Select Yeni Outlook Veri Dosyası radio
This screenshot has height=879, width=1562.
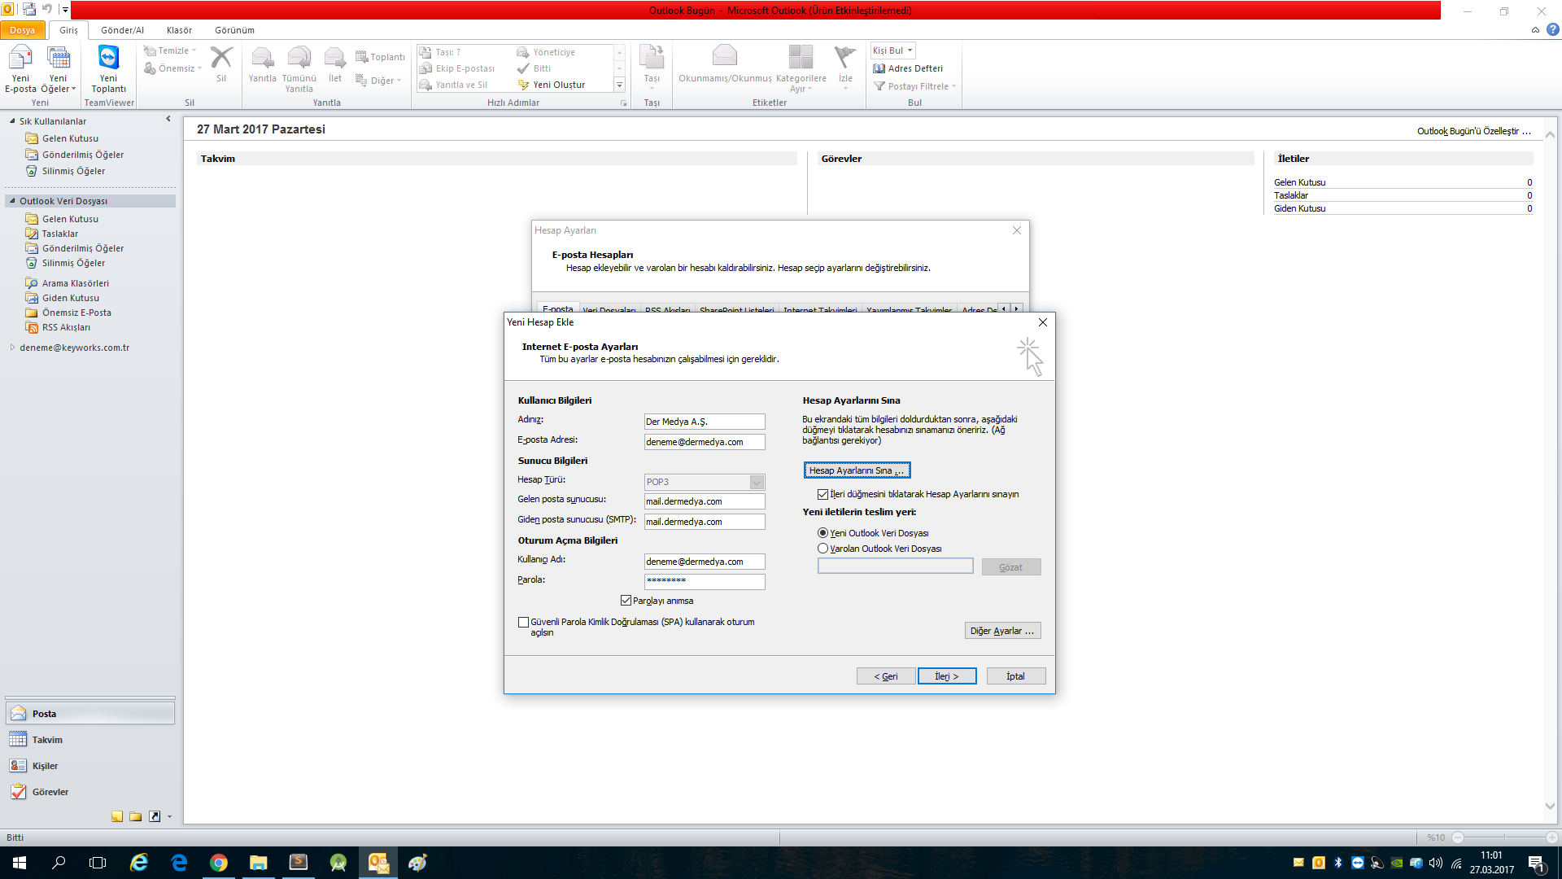pos(822,533)
